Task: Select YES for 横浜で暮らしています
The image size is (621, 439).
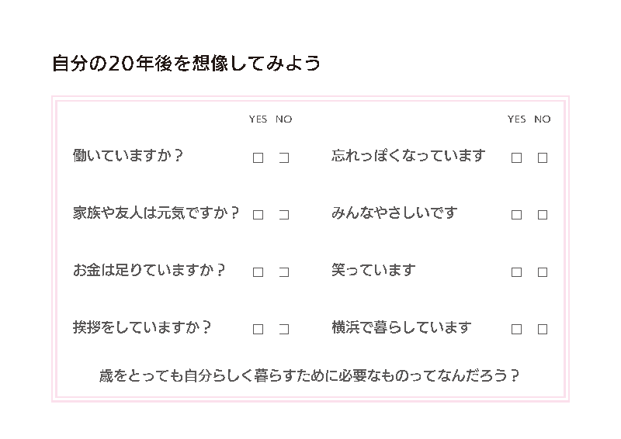Action: (516, 329)
